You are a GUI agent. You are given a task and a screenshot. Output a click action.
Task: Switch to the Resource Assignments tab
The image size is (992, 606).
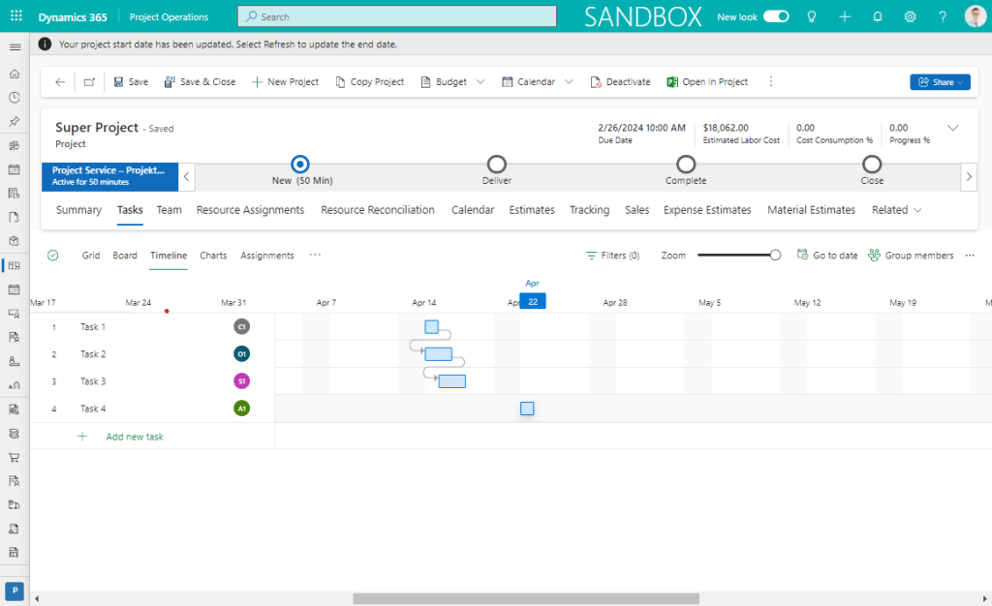(250, 210)
